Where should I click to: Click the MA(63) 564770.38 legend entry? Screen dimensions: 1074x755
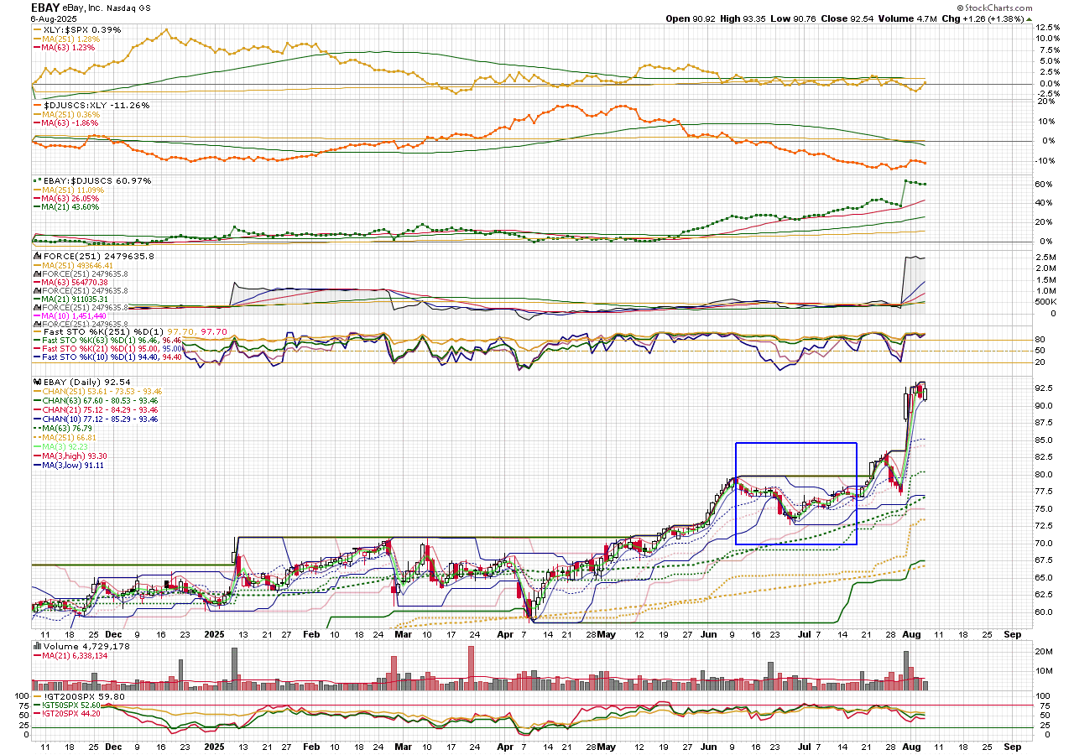[x=72, y=283]
